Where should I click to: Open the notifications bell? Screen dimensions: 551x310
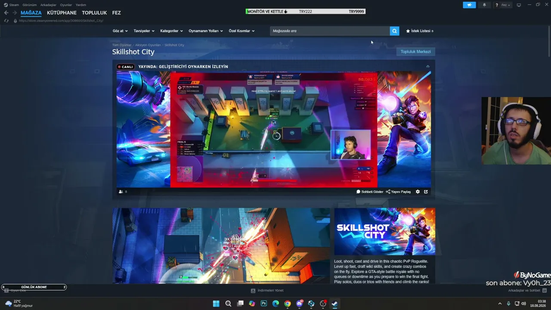click(484, 5)
